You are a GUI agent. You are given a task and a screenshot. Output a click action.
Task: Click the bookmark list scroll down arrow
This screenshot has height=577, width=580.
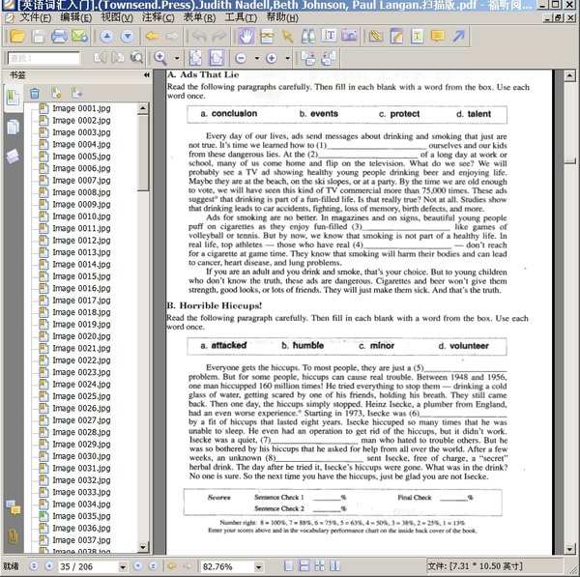(143, 547)
